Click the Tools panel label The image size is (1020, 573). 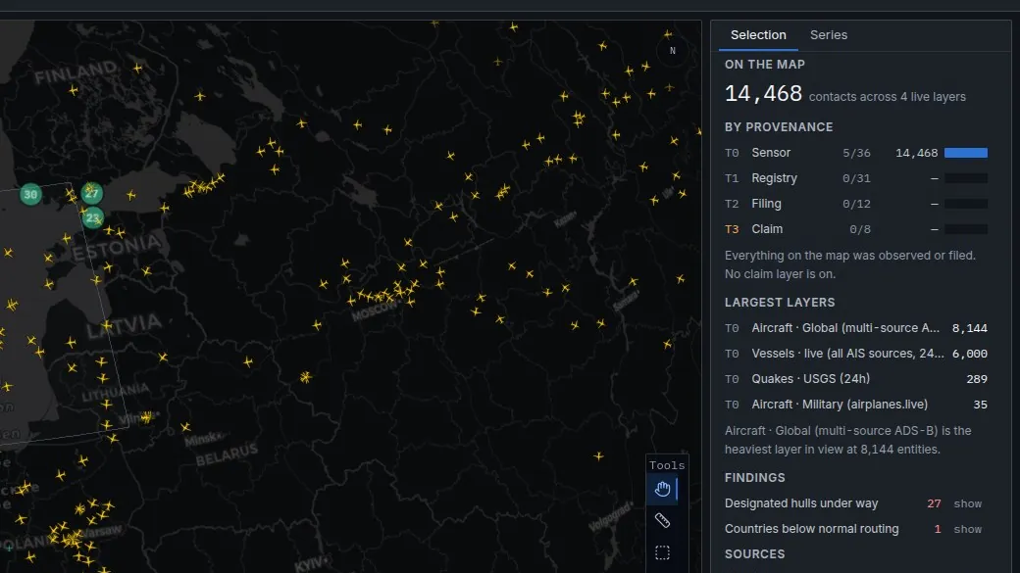(667, 465)
